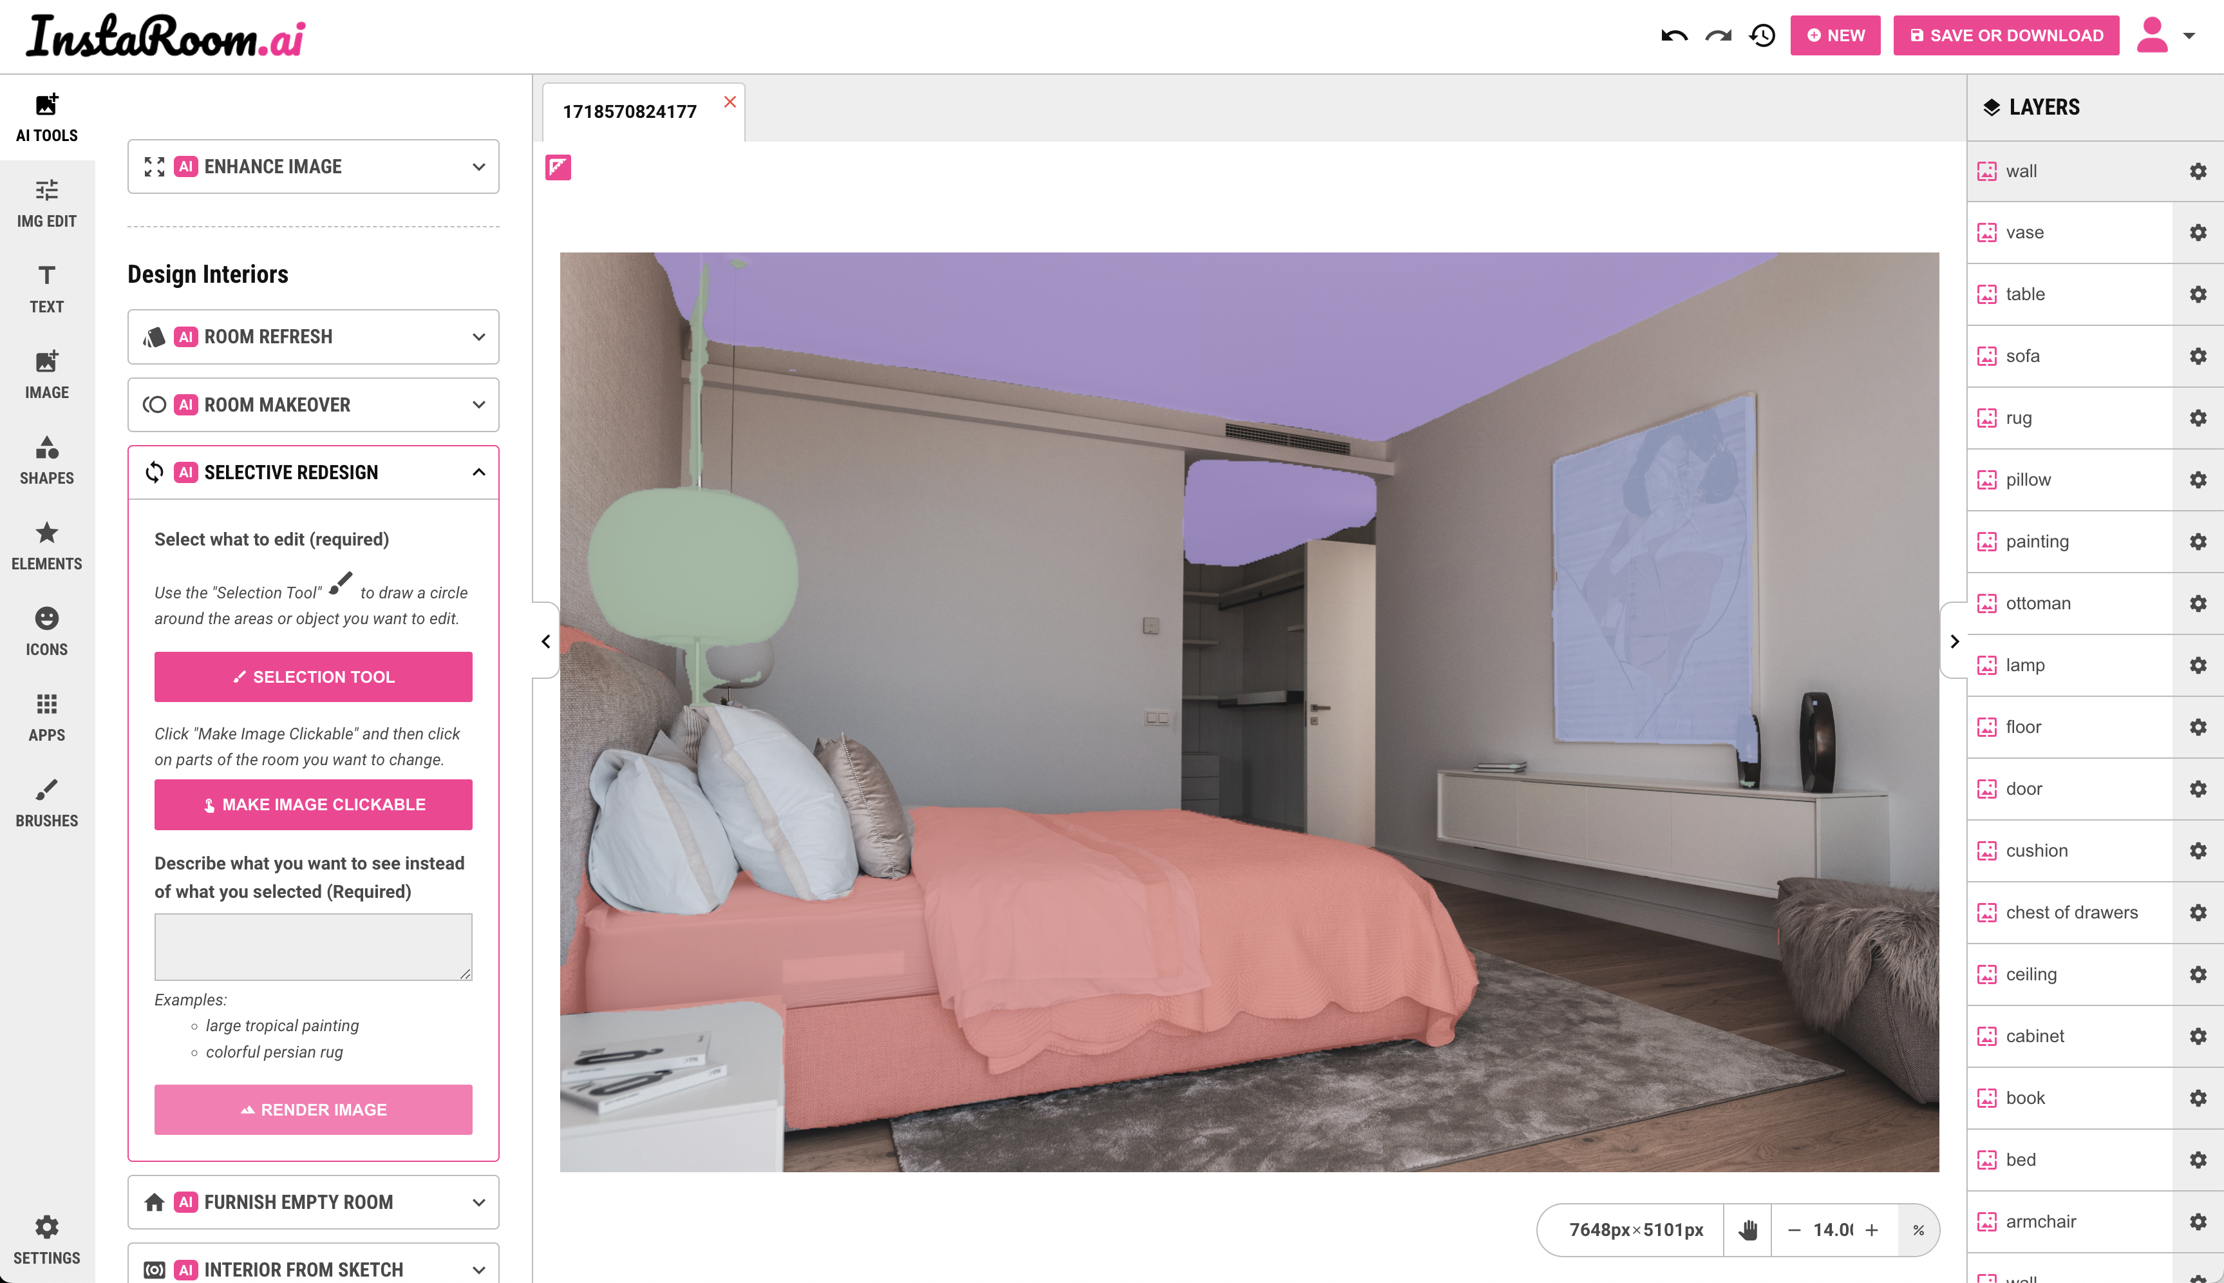Open the Shapes sidebar panel
The image size is (2224, 1283).
pyautogui.click(x=46, y=460)
